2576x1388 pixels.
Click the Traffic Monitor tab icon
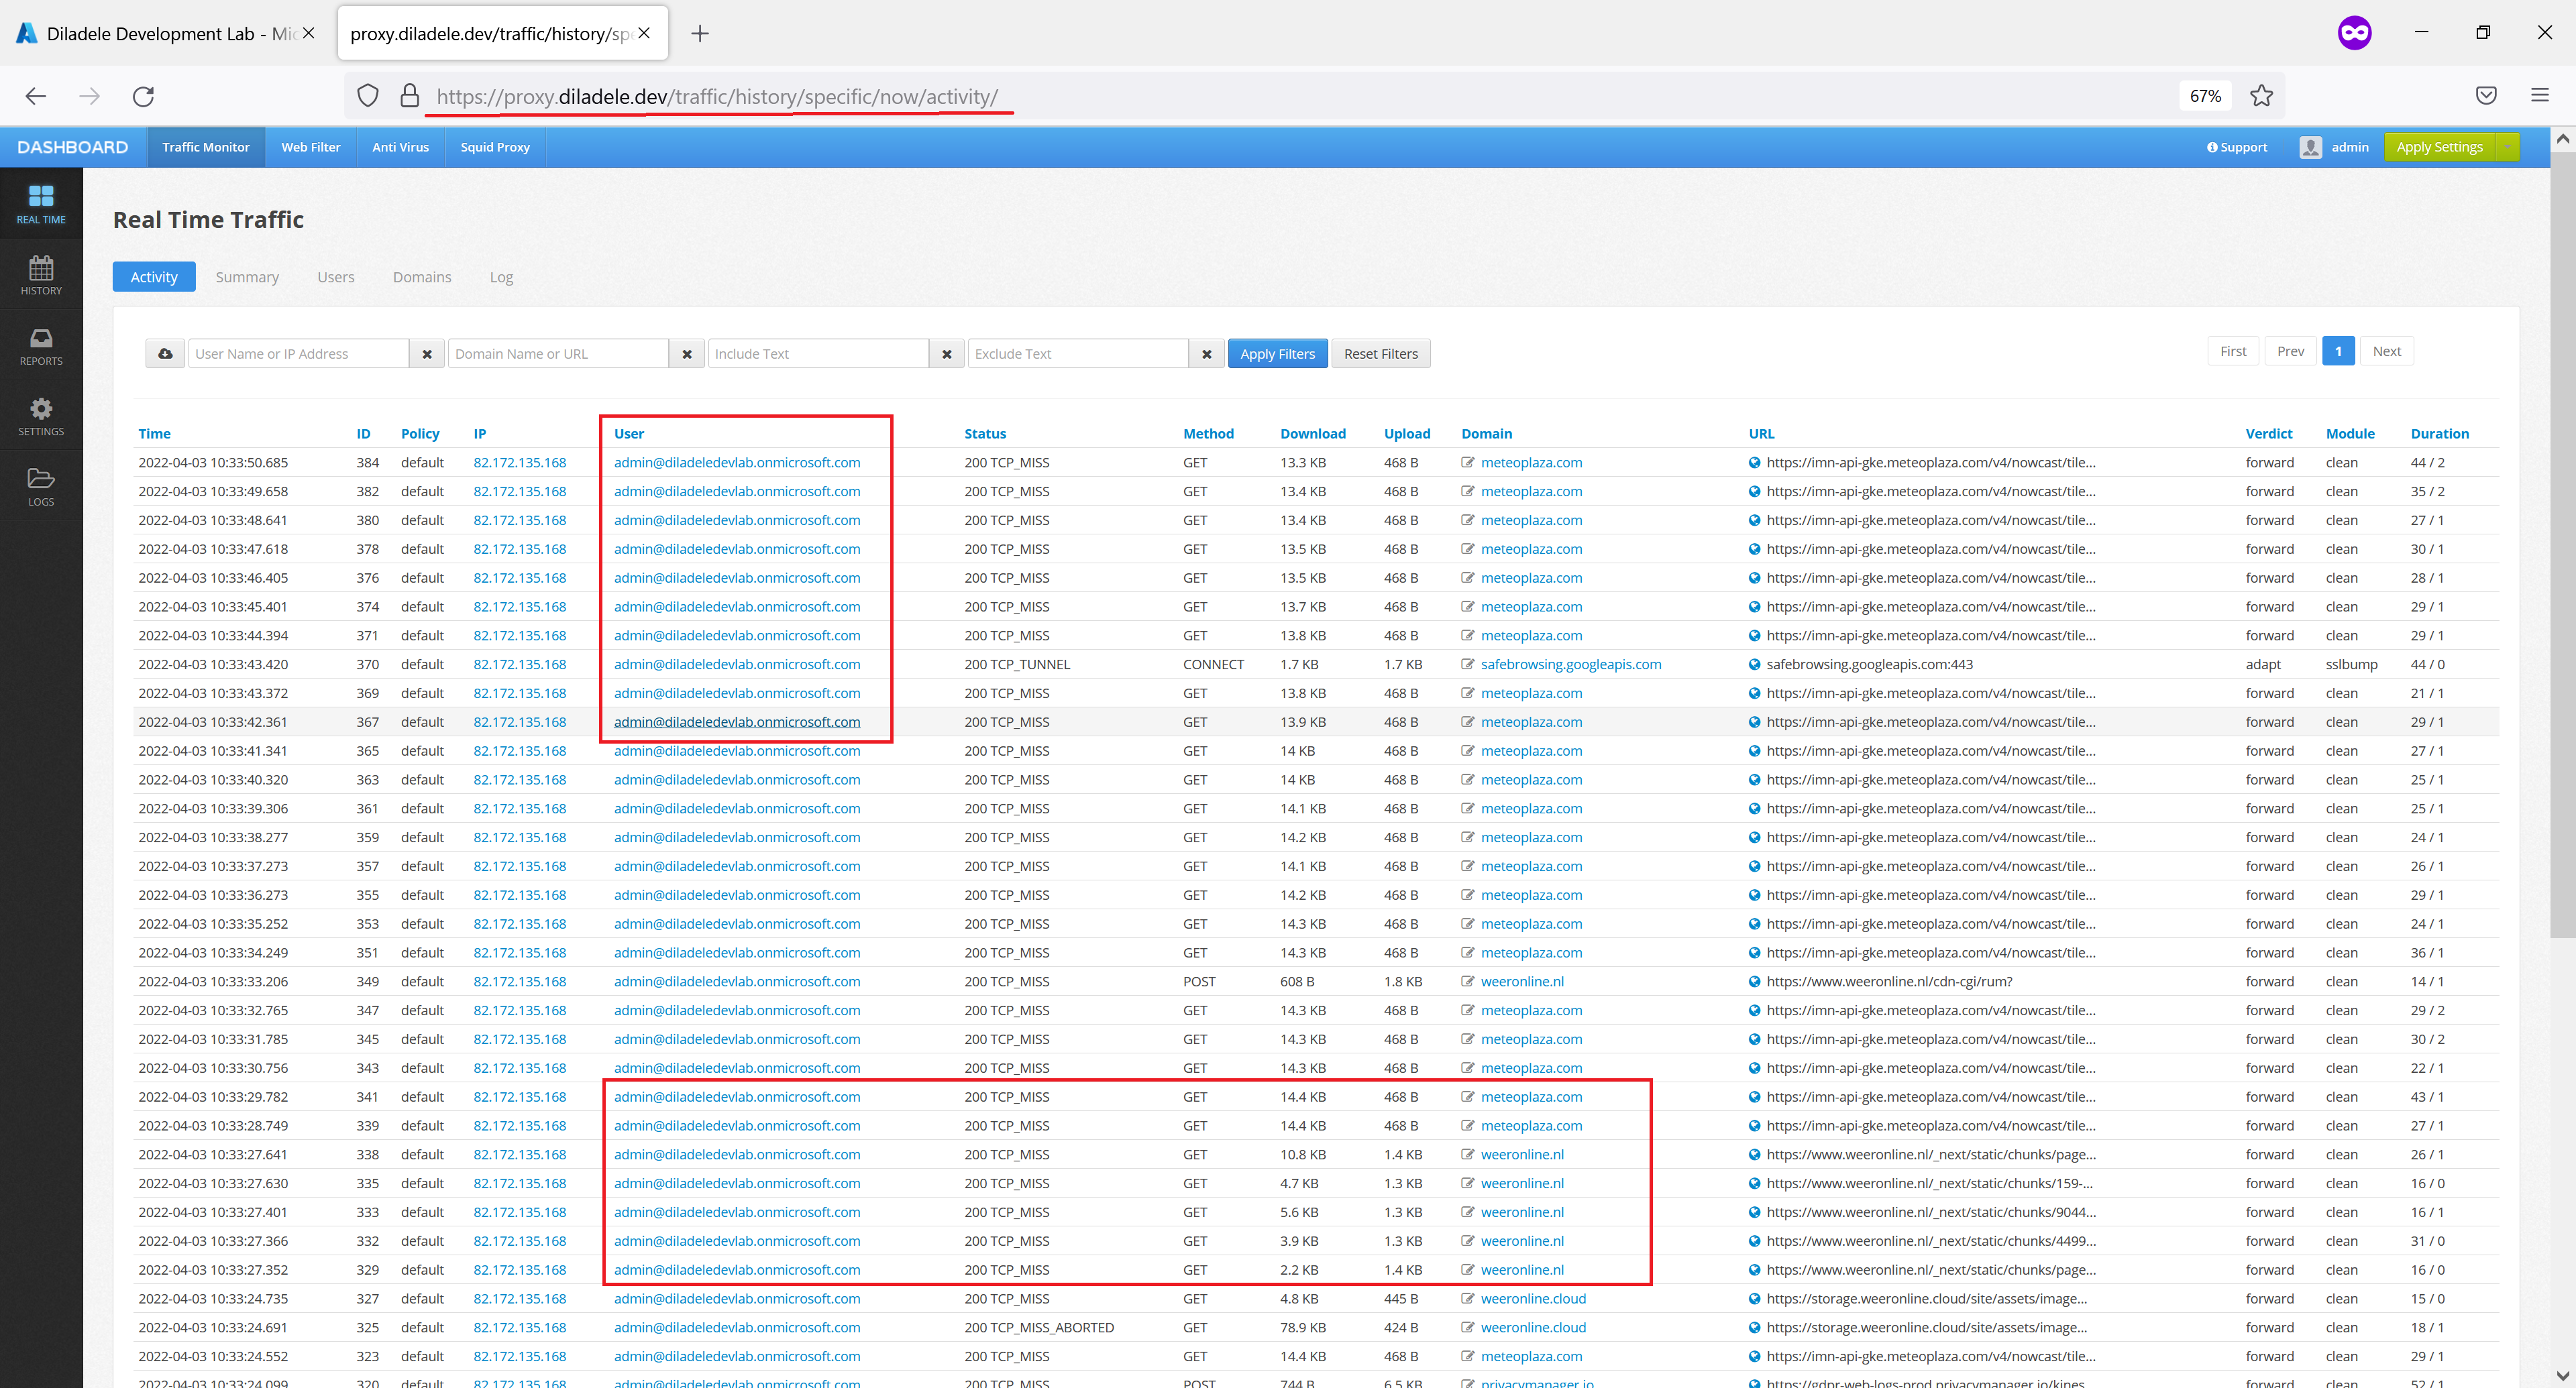203,147
